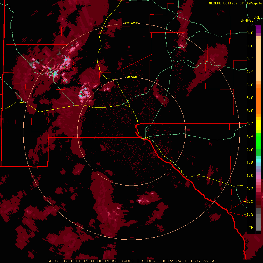Click the 9.0 value on the color scale
Screen dimensions: 263x263
pos(250,46)
